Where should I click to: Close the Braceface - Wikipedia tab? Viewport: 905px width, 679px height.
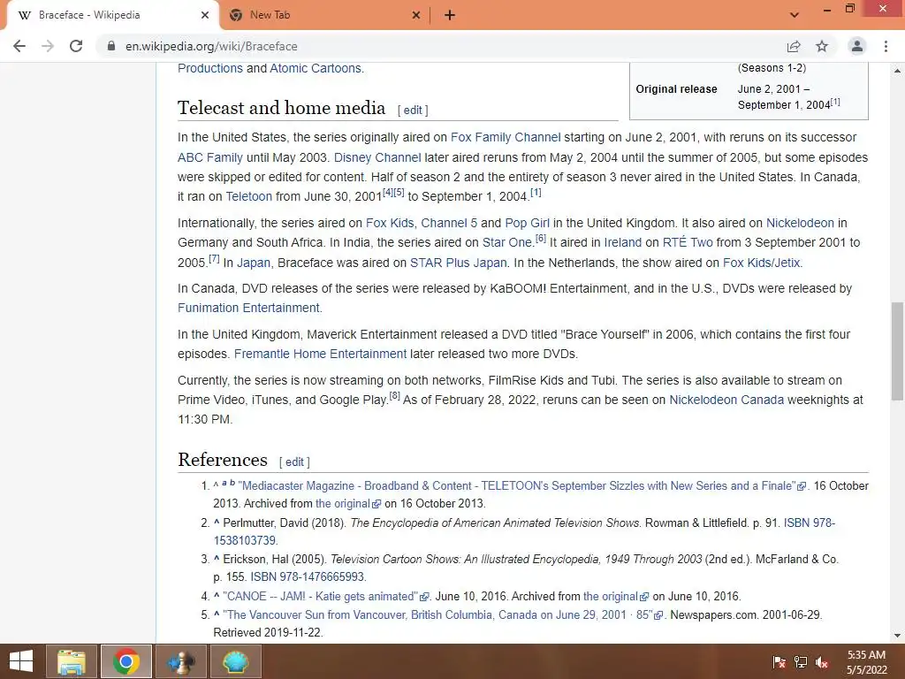[205, 15]
